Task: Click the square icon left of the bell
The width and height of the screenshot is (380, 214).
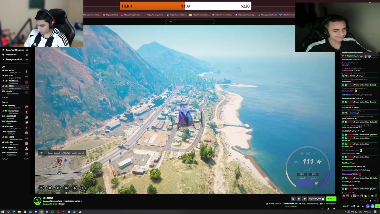Action: point(293,199)
